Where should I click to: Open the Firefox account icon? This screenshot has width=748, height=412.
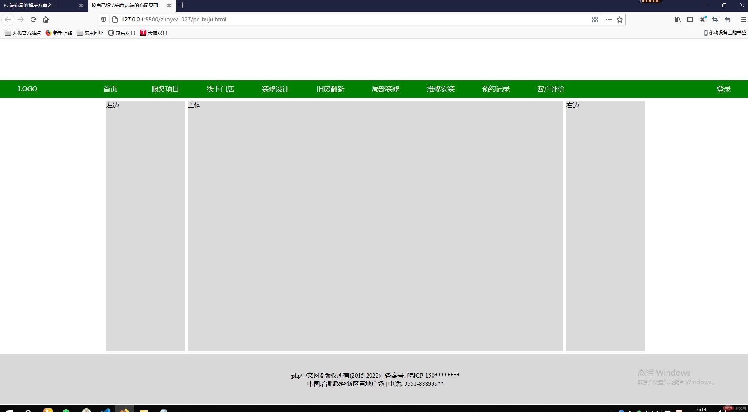(703, 20)
